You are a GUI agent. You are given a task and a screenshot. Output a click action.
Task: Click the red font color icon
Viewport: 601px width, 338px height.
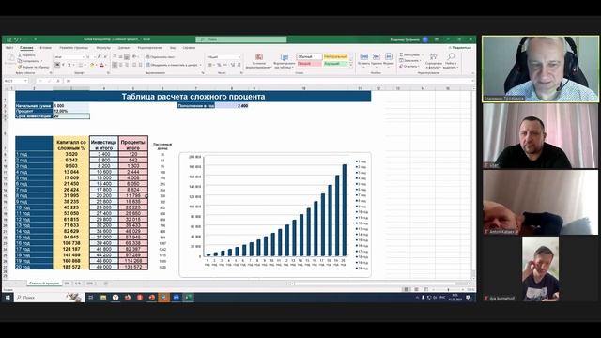coord(101,65)
